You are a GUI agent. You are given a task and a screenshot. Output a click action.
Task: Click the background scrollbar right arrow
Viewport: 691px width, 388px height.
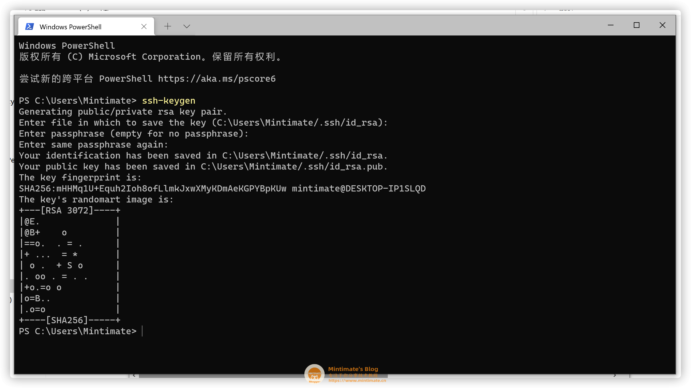pyautogui.click(x=615, y=375)
